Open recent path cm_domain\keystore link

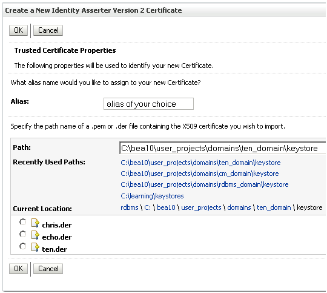point(200,173)
